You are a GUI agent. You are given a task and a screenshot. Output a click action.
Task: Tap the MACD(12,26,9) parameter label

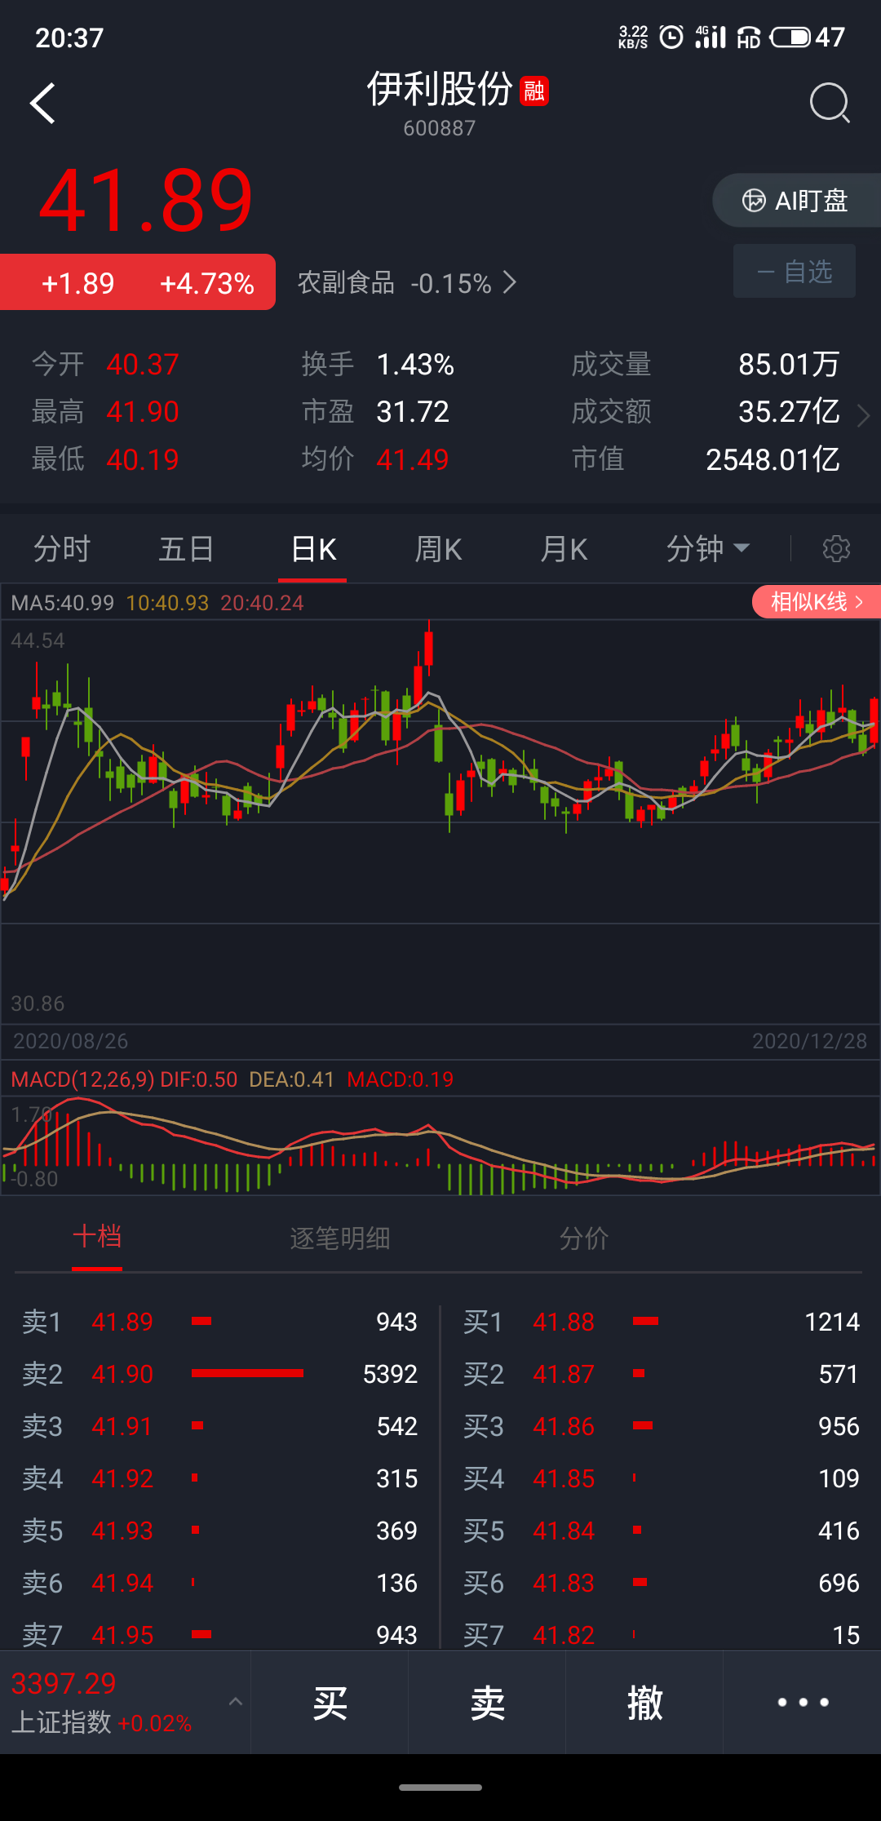[82, 1079]
